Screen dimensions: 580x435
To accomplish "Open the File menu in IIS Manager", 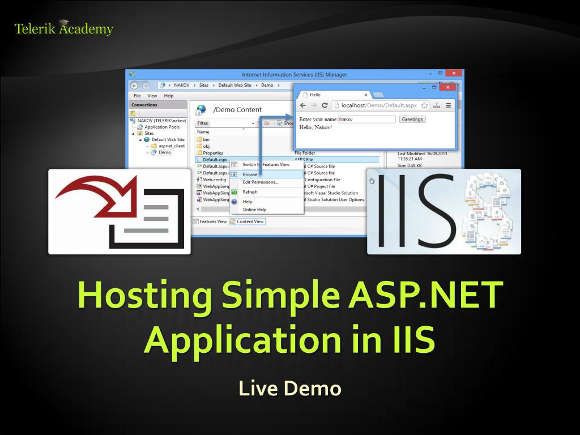I will 137,96.
